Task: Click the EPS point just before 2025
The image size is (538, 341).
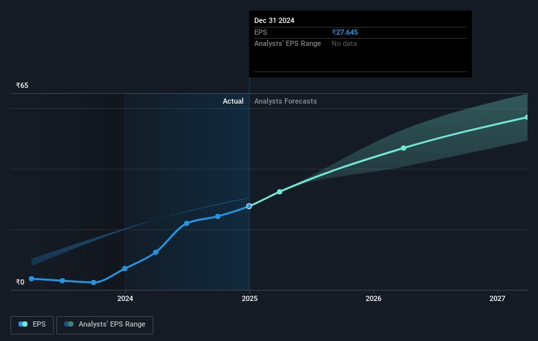Action: pyautogui.click(x=218, y=216)
